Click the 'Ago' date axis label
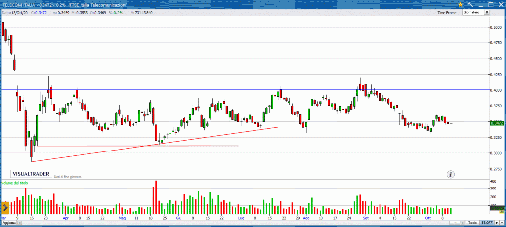This screenshot has height=227, width=506. (306, 218)
